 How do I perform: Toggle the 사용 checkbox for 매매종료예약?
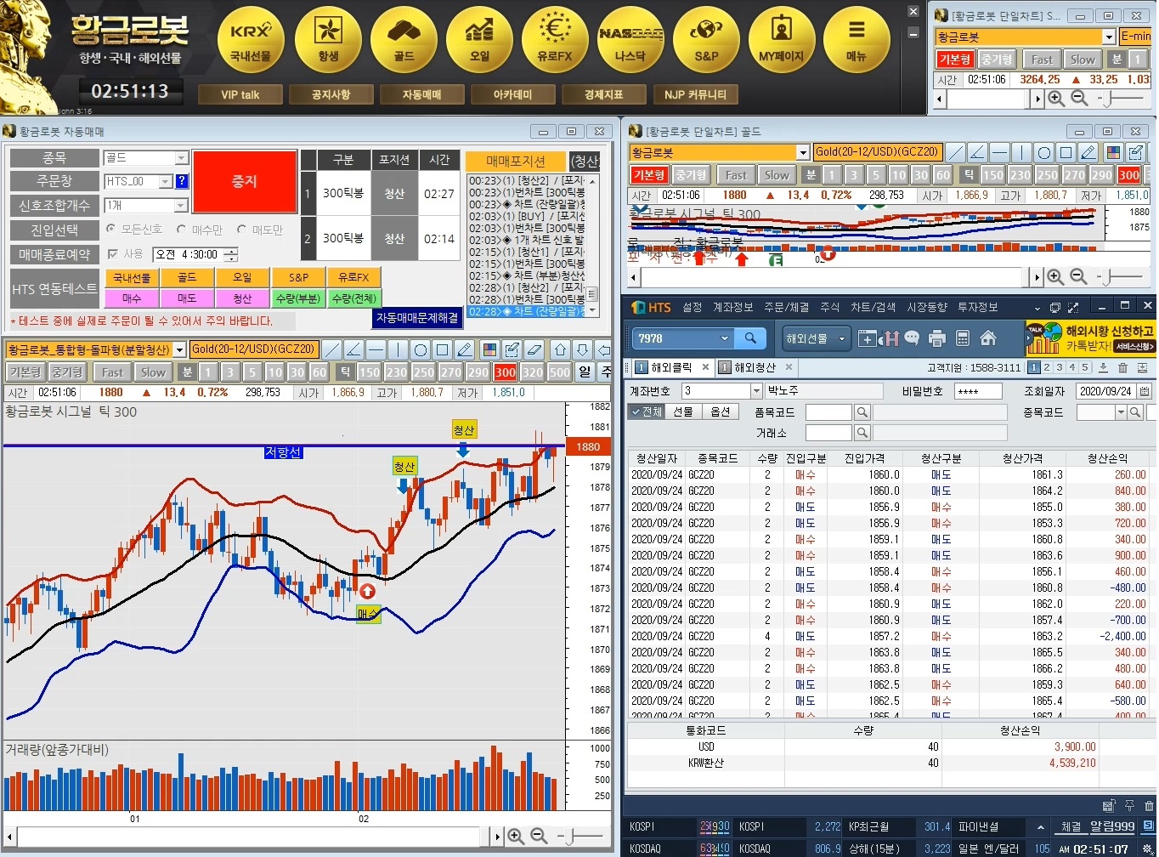tap(113, 254)
